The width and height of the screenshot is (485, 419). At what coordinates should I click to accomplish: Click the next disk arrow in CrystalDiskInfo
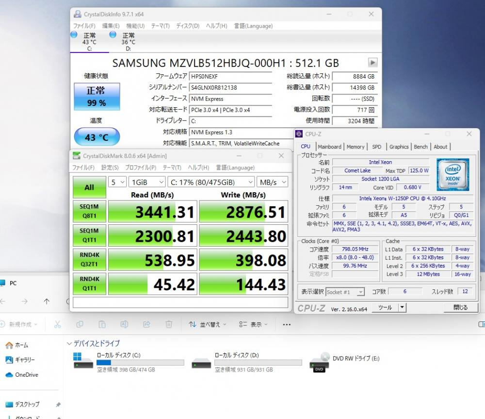tap(372, 63)
